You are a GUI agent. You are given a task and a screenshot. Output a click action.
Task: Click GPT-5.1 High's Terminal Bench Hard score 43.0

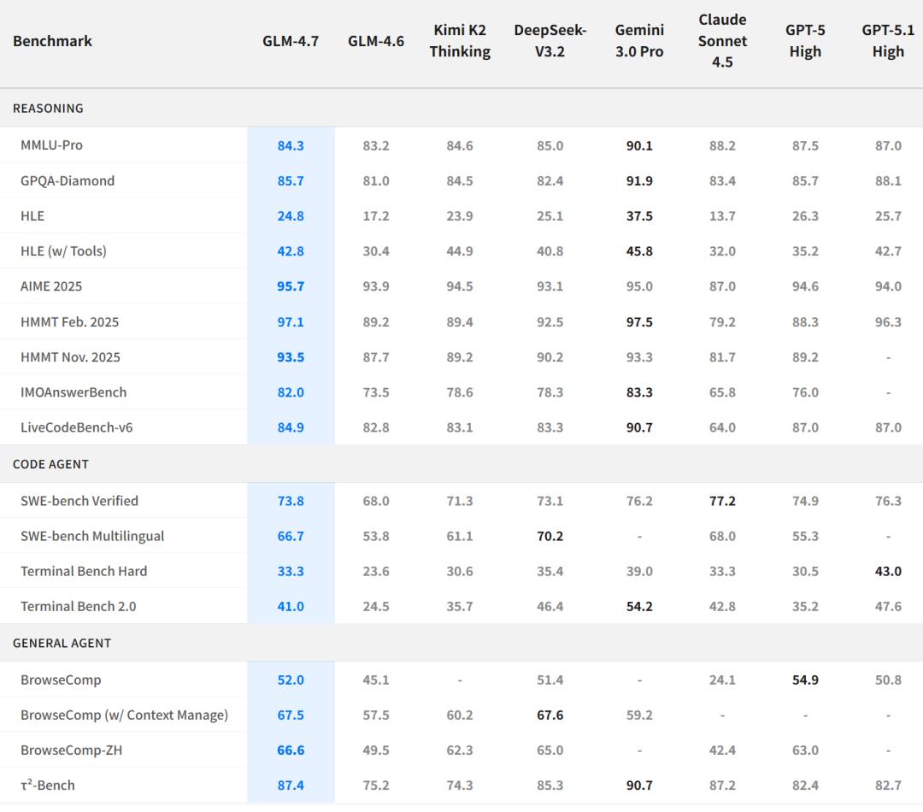[888, 571]
